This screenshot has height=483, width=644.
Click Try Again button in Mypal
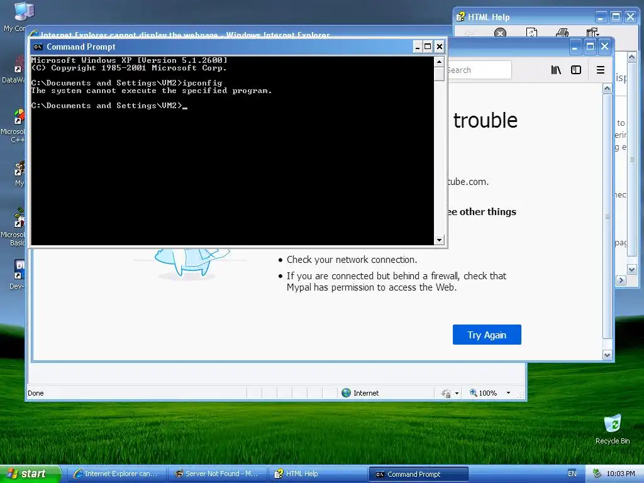(487, 335)
